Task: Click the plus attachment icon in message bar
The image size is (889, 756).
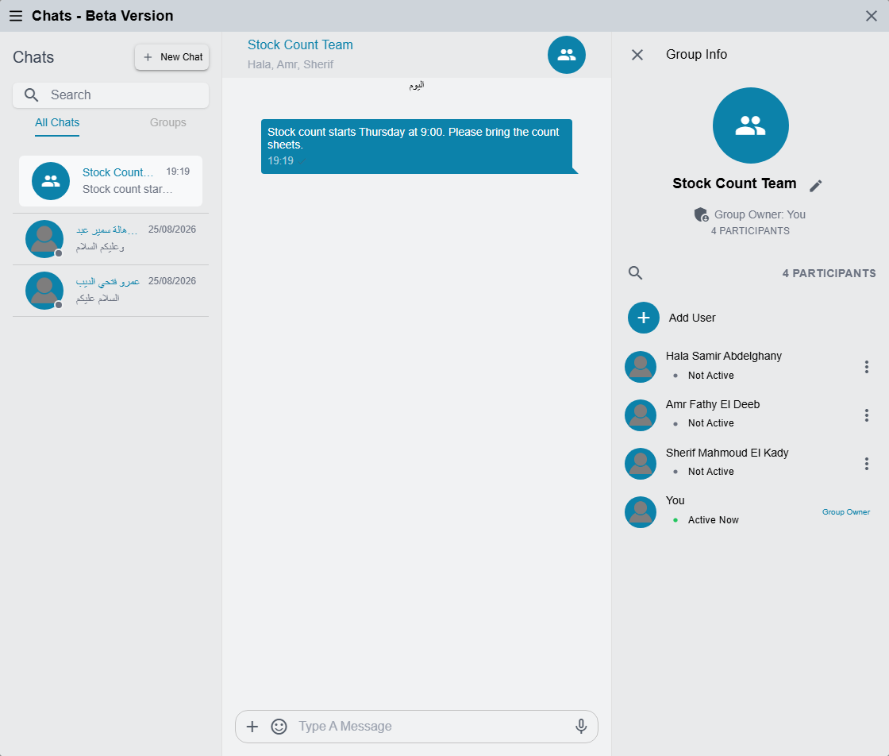Action: [x=252, y=727]
